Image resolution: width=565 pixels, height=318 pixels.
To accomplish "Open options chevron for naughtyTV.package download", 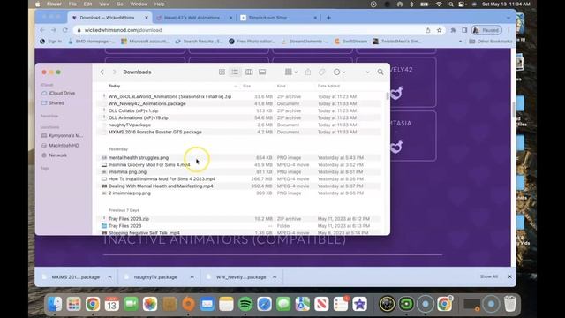I will [x=192, y=276].
